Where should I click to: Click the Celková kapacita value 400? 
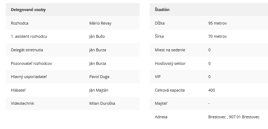(212, 90)
